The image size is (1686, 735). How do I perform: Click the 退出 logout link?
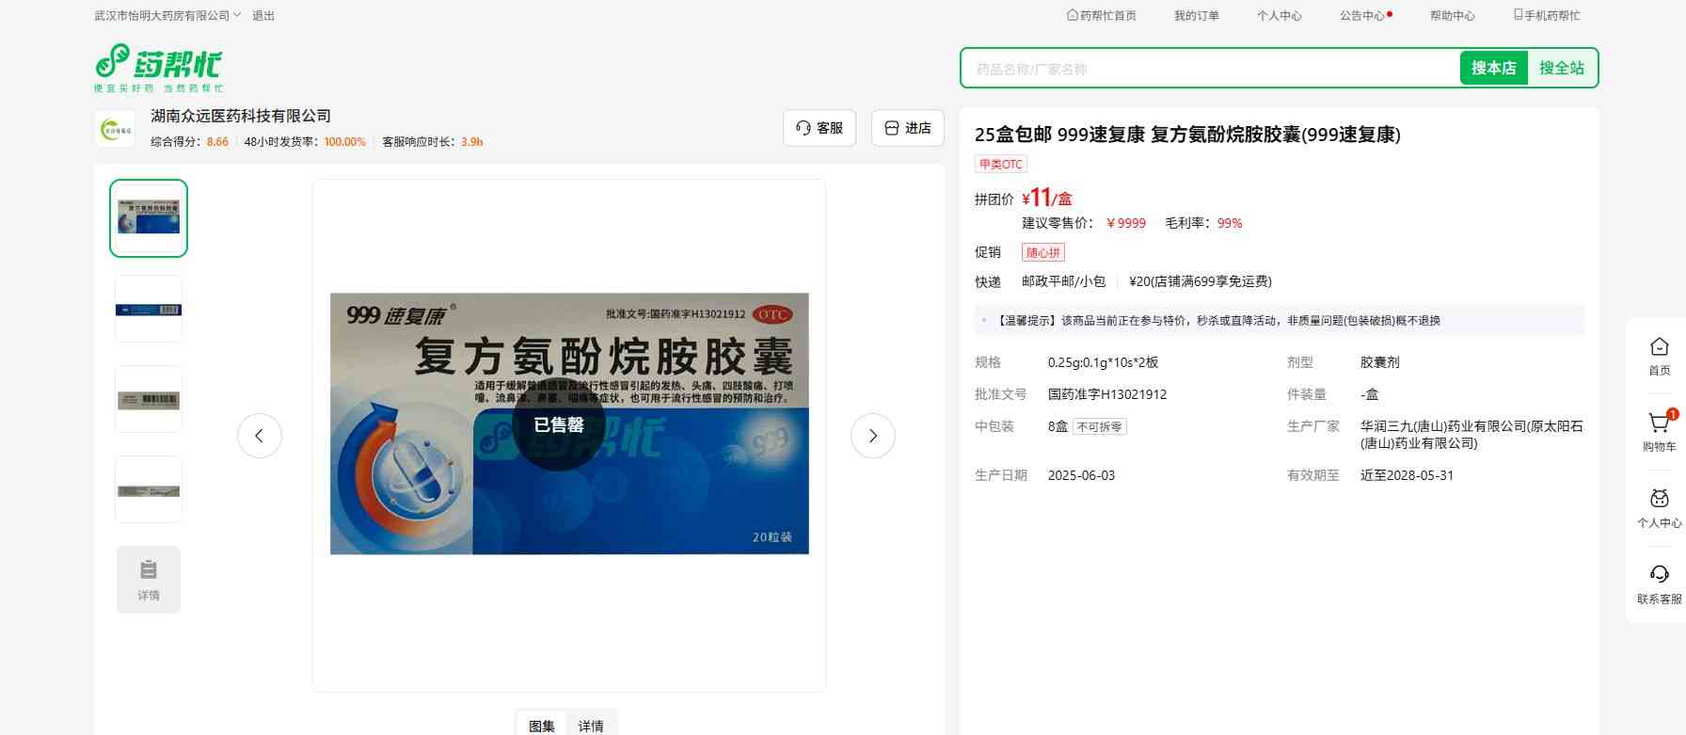point(263,16)
